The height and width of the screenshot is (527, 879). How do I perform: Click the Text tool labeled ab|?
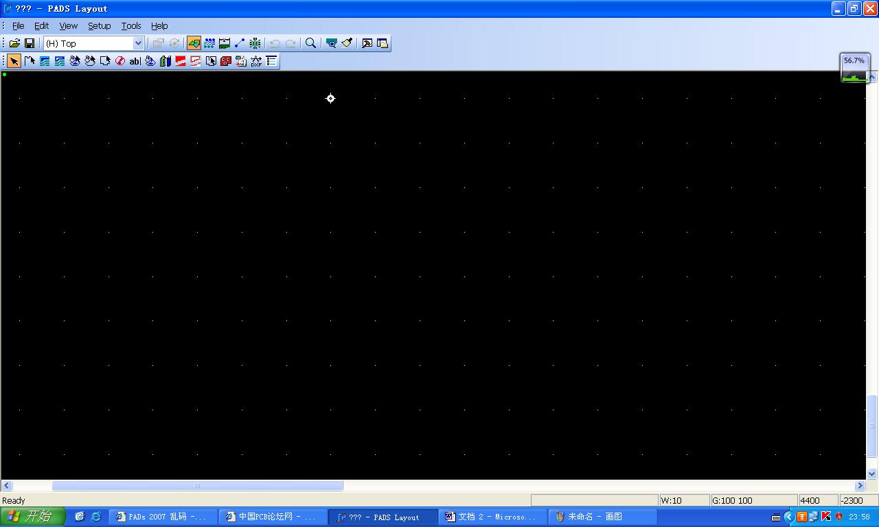pyautogui.click(x=135, y=61)
